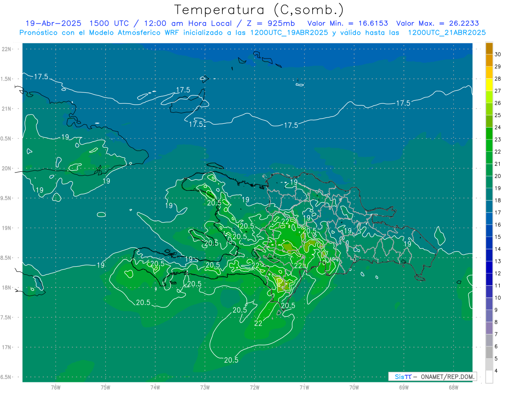This screenshot has height=393, width=509.
Task: Click the brown color swatch above the 30 label
Action: point(489,49)
